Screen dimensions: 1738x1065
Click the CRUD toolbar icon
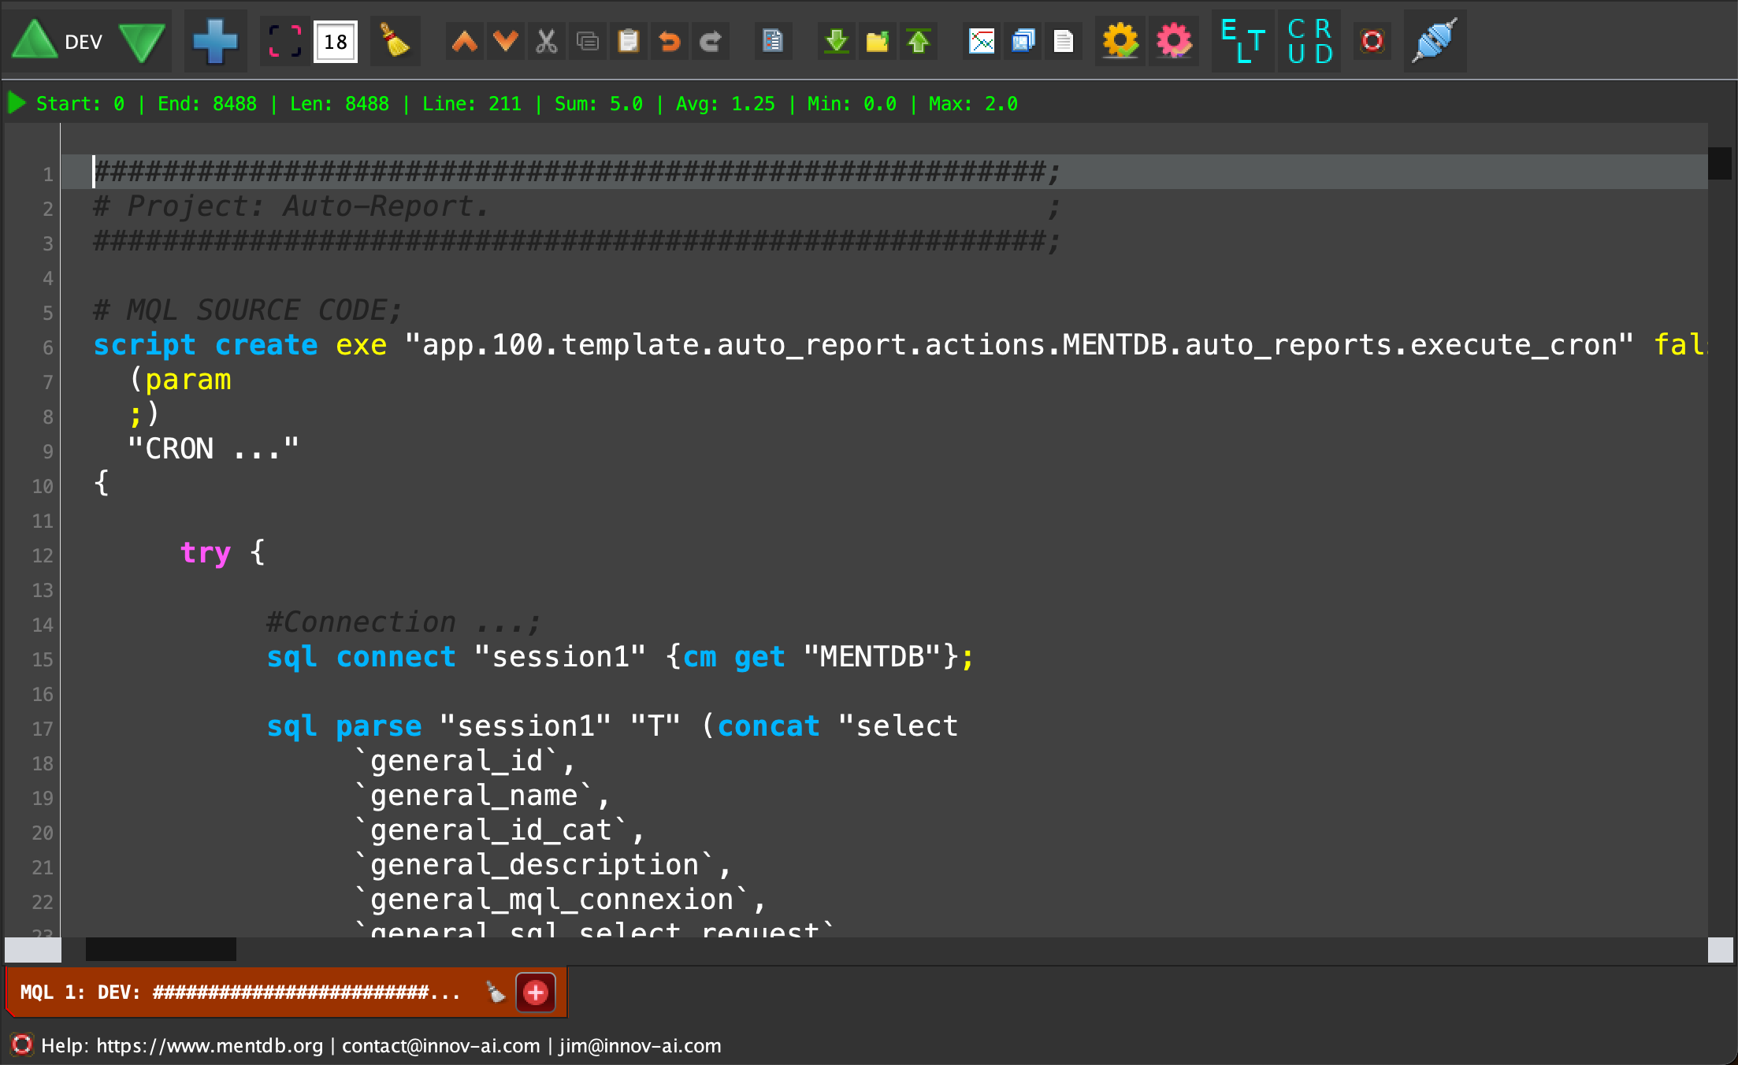coord(1309,41)
